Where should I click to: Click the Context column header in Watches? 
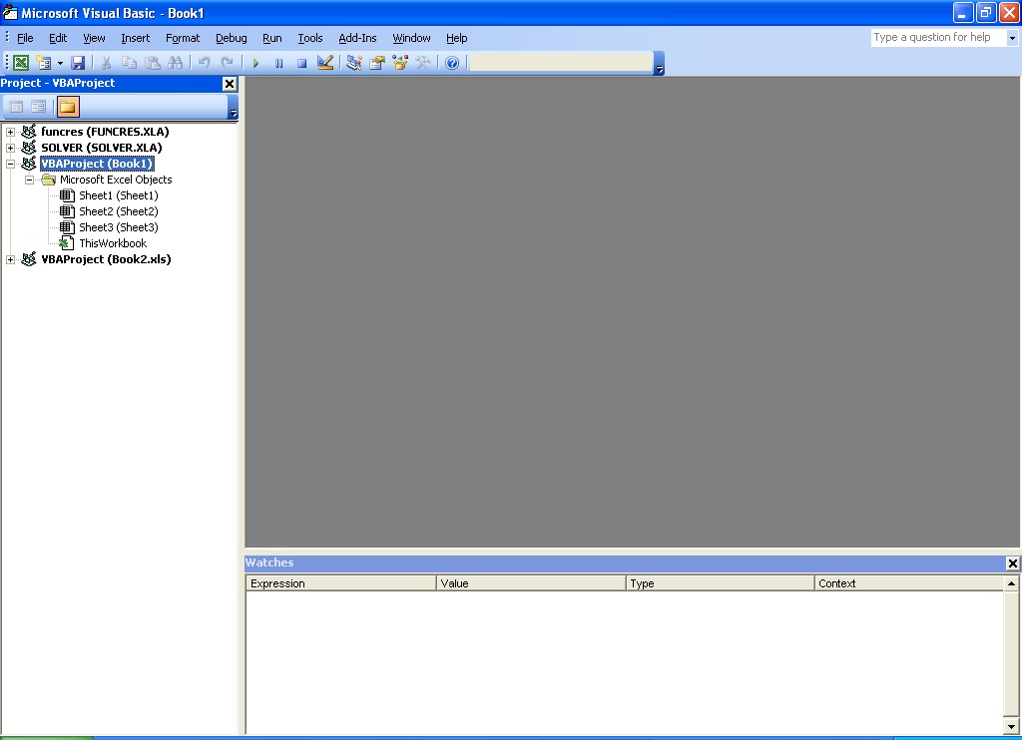point(909,583)
